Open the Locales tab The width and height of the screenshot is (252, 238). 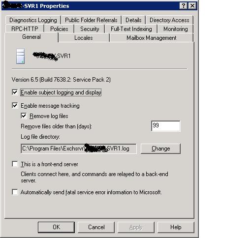[84, 38]
